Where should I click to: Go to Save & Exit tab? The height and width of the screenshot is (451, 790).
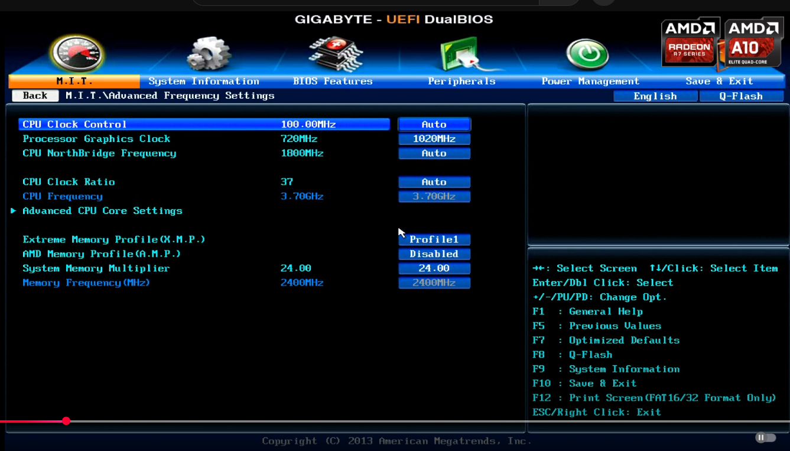pyautogui.click(x=719, y=82)
